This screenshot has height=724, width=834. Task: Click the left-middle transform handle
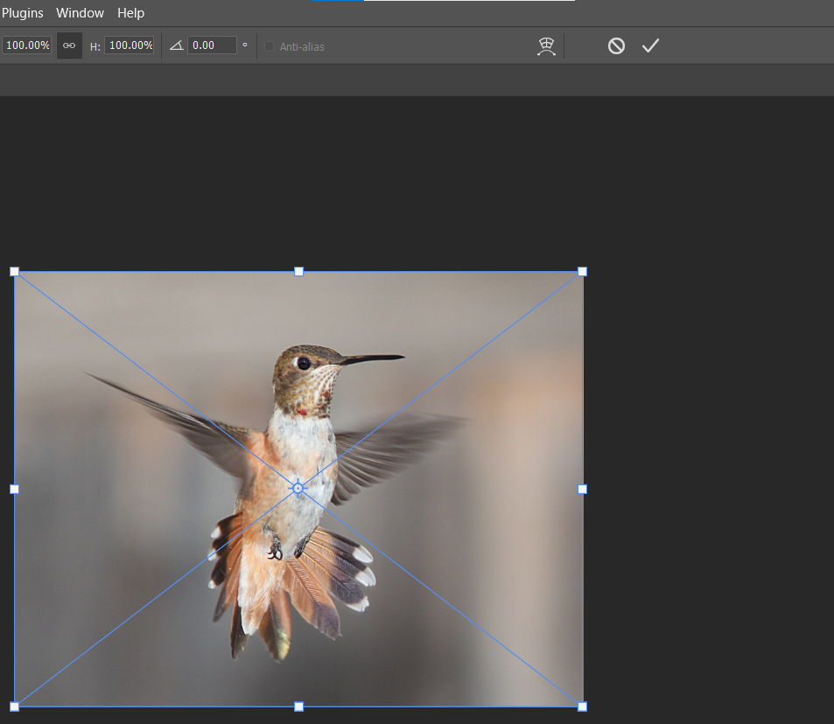pyautogui.click(x=14, y=489)
